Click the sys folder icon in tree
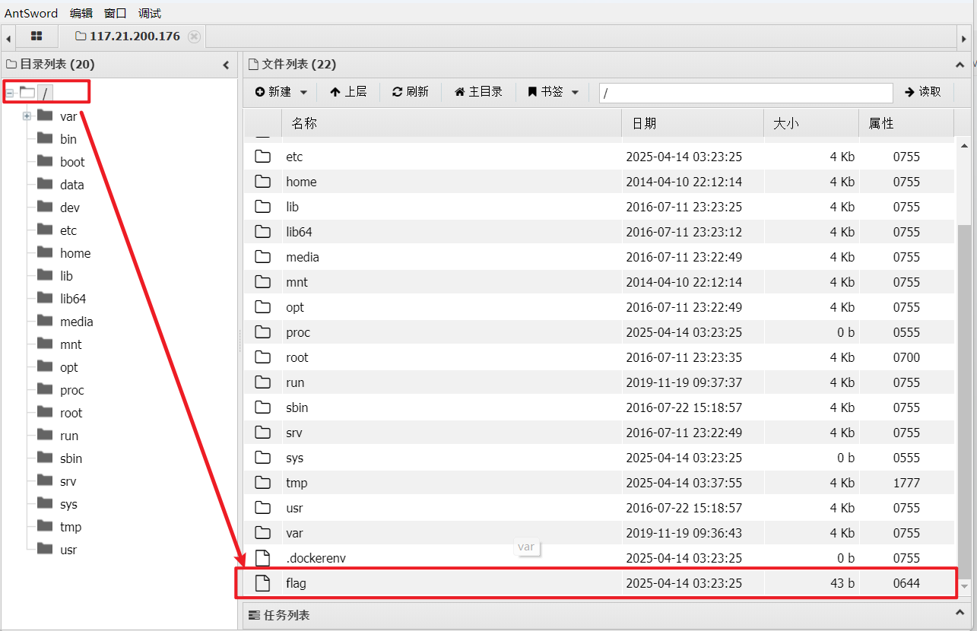This screenshot has height=631, width=977. pyautogui.click(x=45, y=503)
